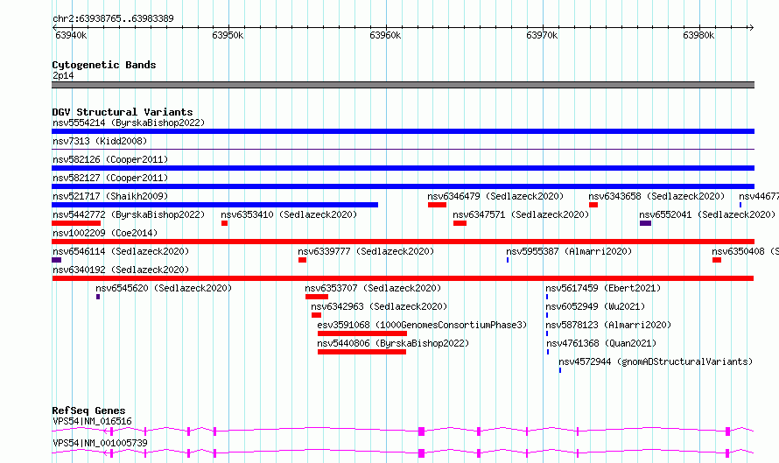Image resolution: width=779 pixels, height=463 pixels.
Task: Click the VPS54|NM_016516 gene label
Action: (x=93, y=421)
